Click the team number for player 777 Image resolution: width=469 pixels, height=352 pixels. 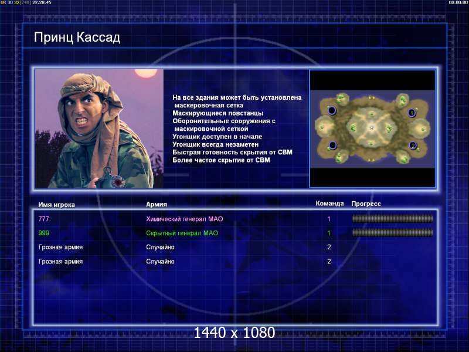329,219
